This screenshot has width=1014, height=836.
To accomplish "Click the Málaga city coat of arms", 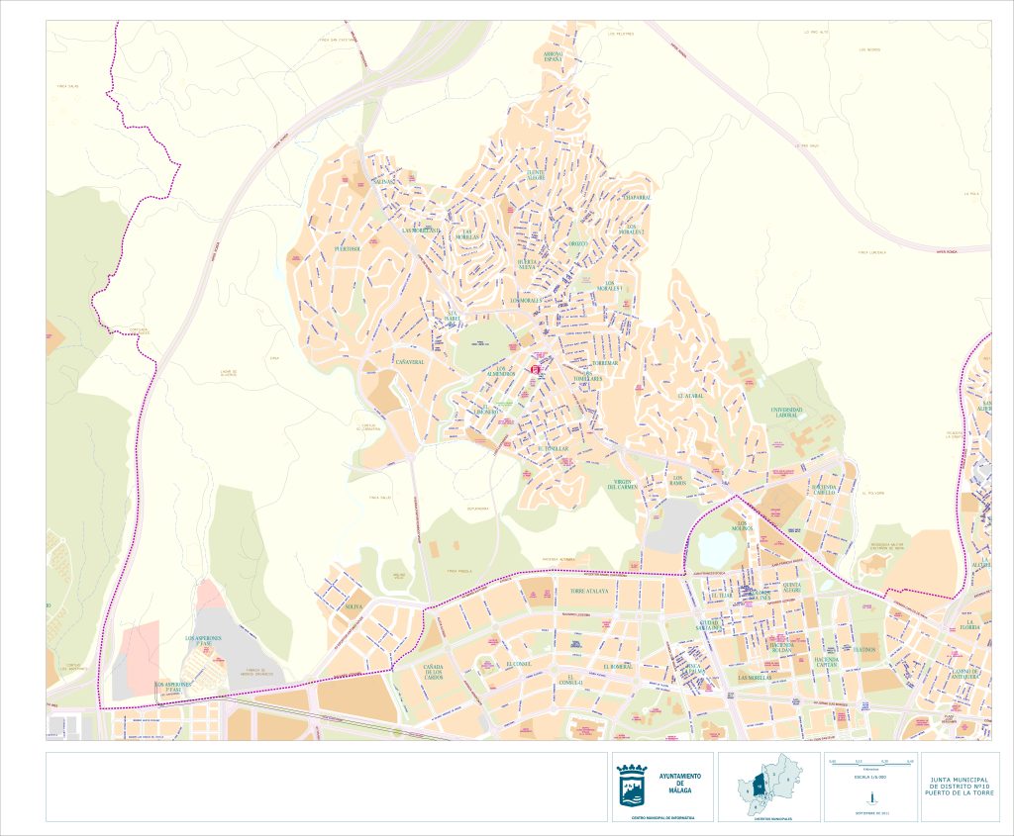I will pos(630,788).
